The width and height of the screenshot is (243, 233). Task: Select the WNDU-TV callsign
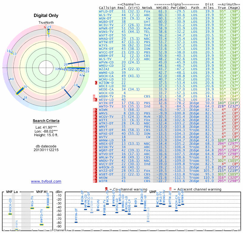106,161
